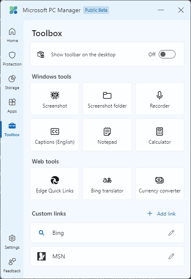This screenshot has height=279, width=191.
Task: Launch the Calculator tool
Action: pos(160,135)
